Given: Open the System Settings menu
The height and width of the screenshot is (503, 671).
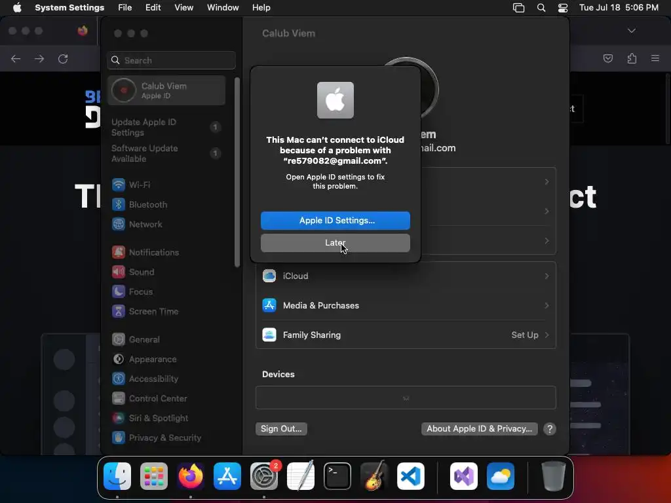Looking at the screenshot, I should pyautogui.click(x=69, y=8).
